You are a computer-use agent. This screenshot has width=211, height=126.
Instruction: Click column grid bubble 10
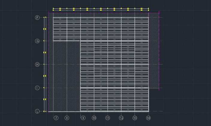pos(94,118)
